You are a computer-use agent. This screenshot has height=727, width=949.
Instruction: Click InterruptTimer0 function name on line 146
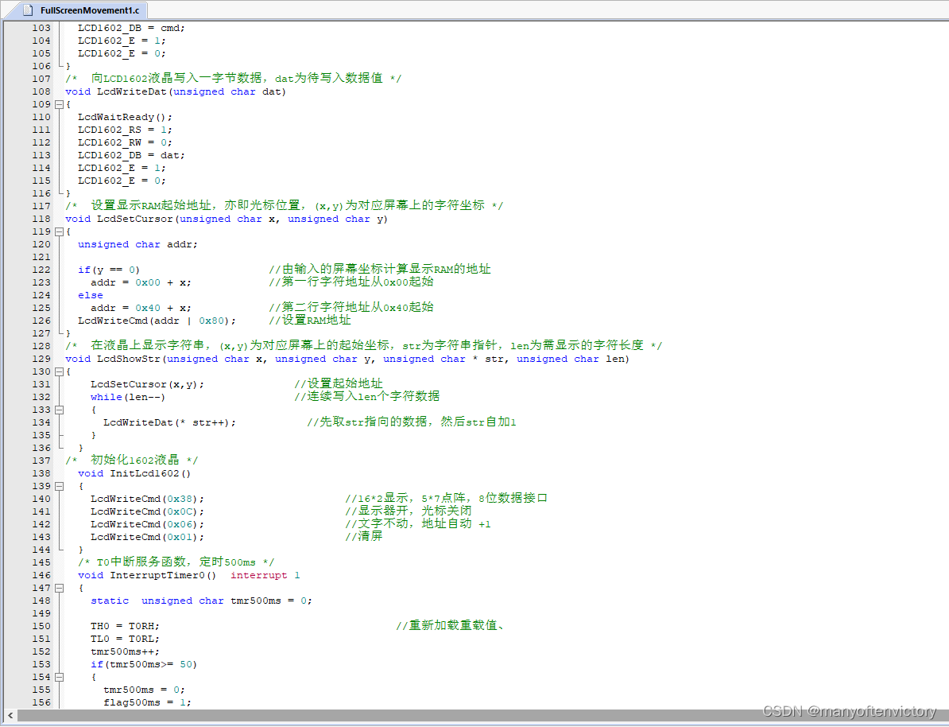click(157, 575)
